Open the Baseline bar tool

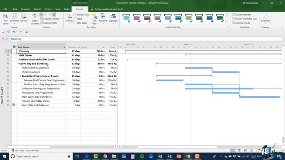point(103,19)
